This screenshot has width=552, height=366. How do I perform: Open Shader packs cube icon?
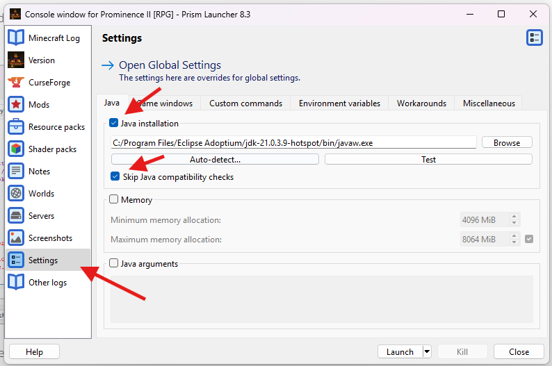click(x=16, y=149)
